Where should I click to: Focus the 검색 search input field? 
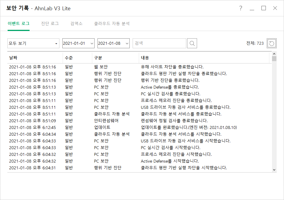[159, 43]
